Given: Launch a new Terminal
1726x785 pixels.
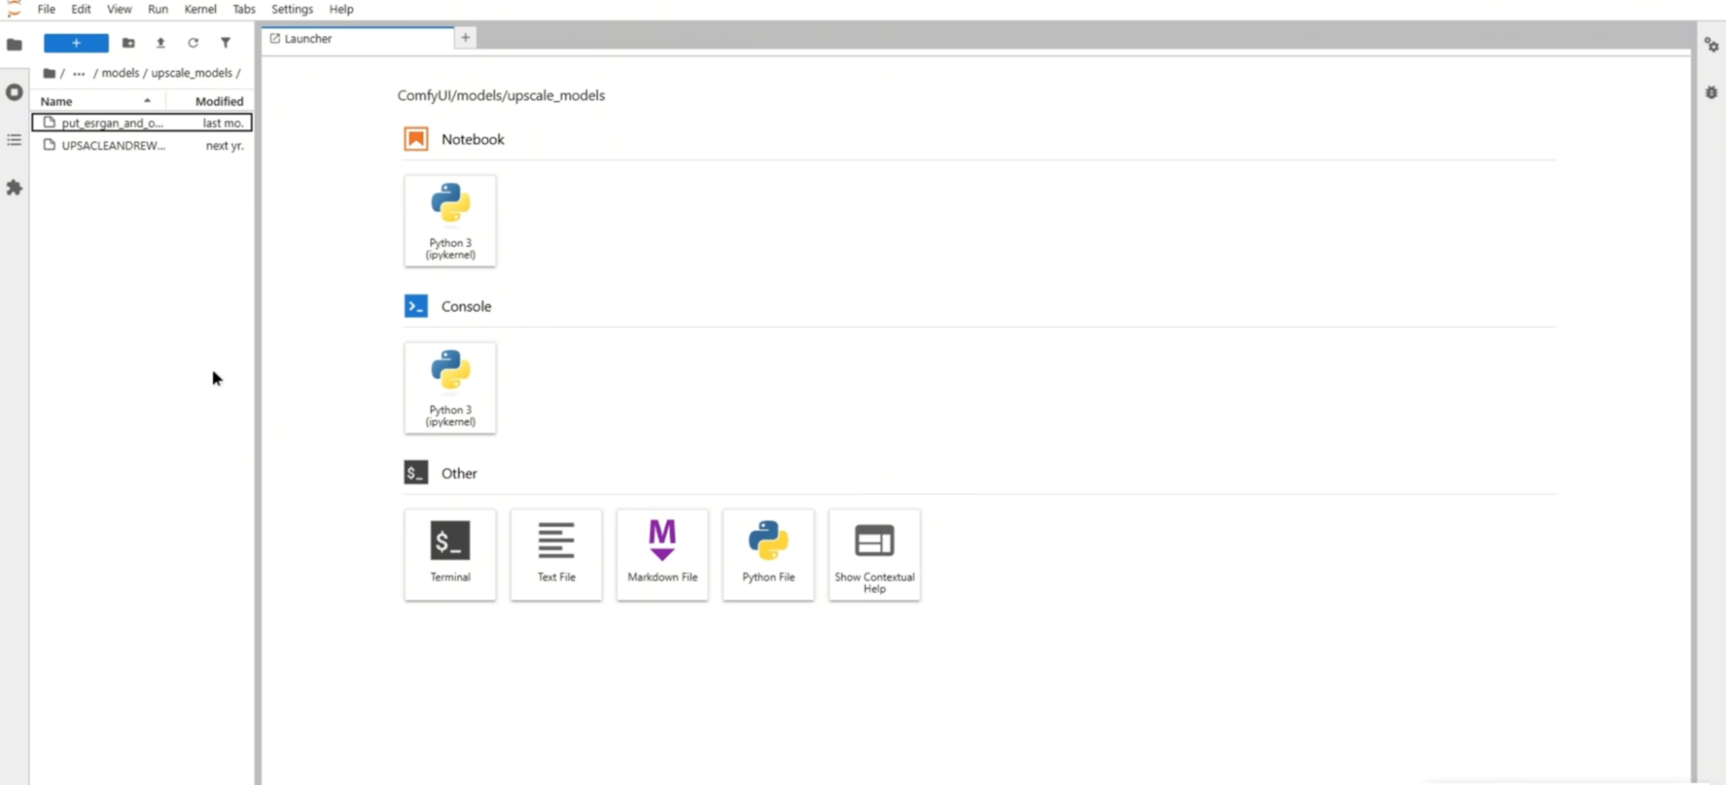Looking at the screenshot, I should (451, 555).
